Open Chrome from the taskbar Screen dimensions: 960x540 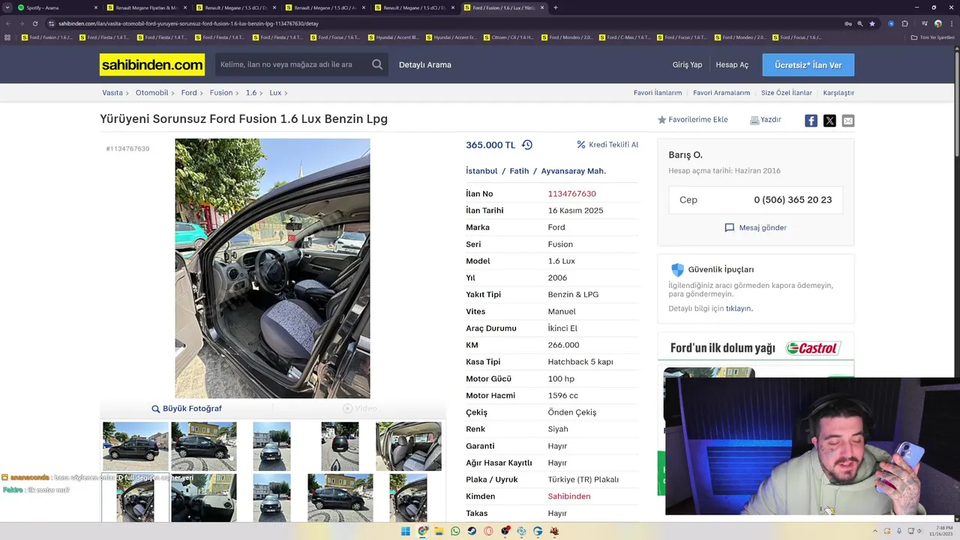tap(422, 531)
